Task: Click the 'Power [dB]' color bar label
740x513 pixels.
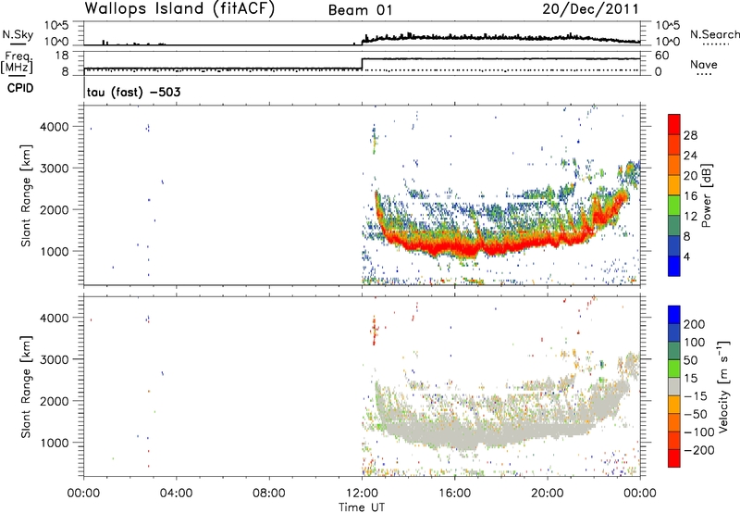Action: (x=706, y=195)
